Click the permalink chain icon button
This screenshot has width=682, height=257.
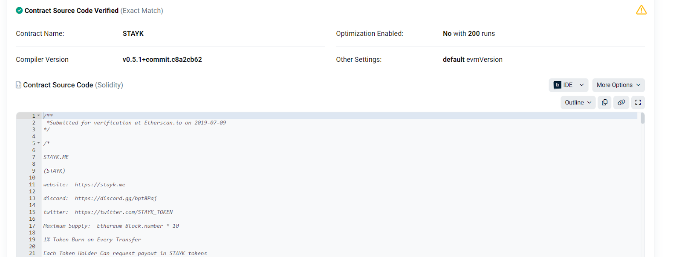tap(621, 102)
